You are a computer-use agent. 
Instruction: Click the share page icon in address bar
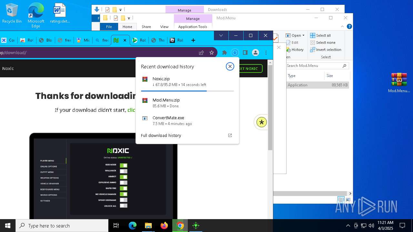201,53
